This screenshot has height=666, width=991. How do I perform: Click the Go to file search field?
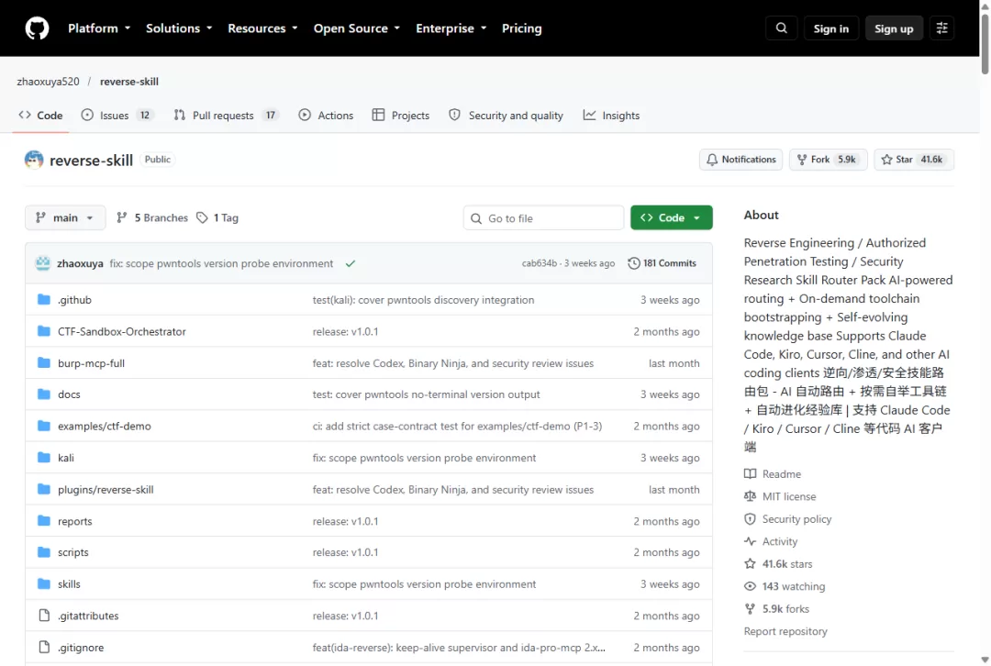(x=543, y=218)
